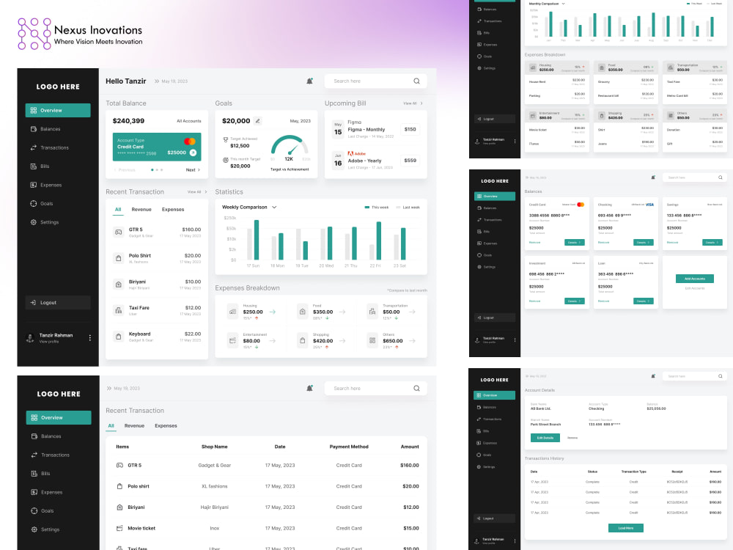Toggle the Last week legend in Statistics

click(408, 208)
